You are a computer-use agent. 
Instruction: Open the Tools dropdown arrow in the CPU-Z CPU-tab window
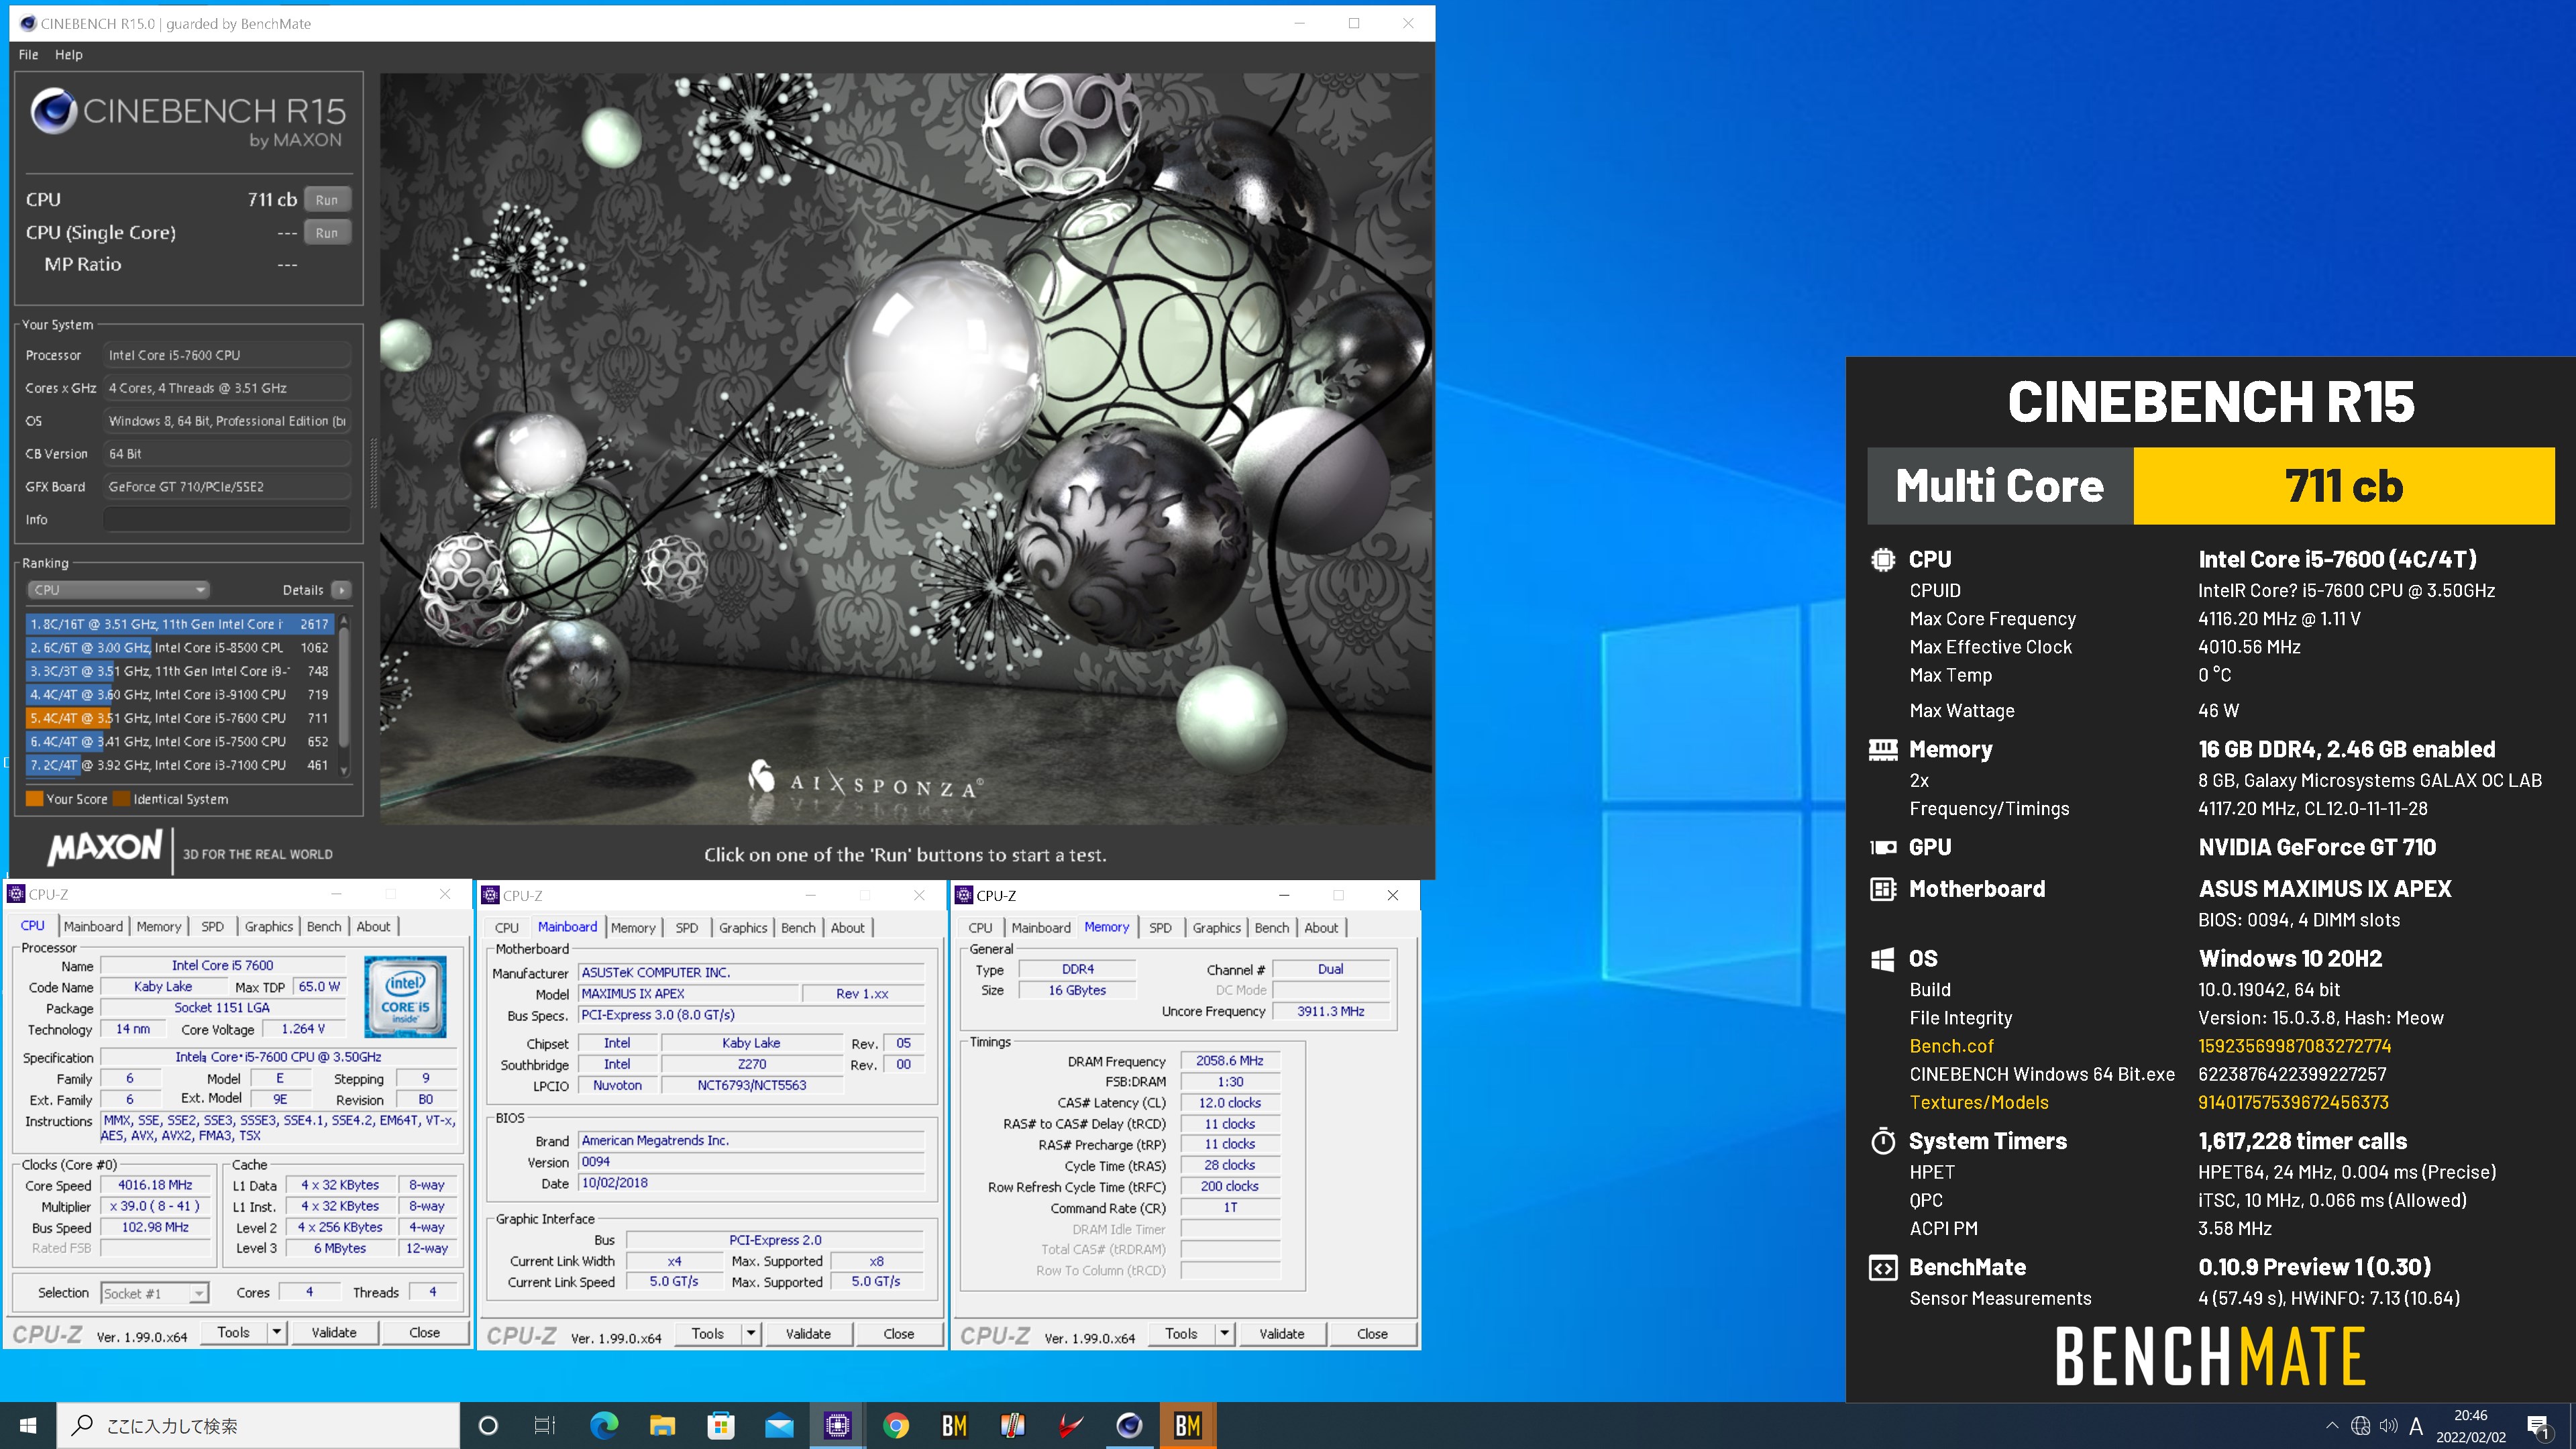[277, 1332]
